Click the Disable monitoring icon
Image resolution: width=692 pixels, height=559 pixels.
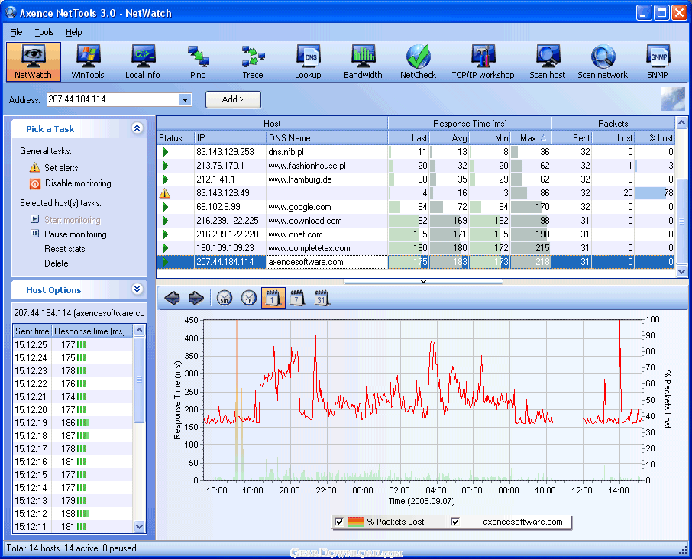point(35,183)
